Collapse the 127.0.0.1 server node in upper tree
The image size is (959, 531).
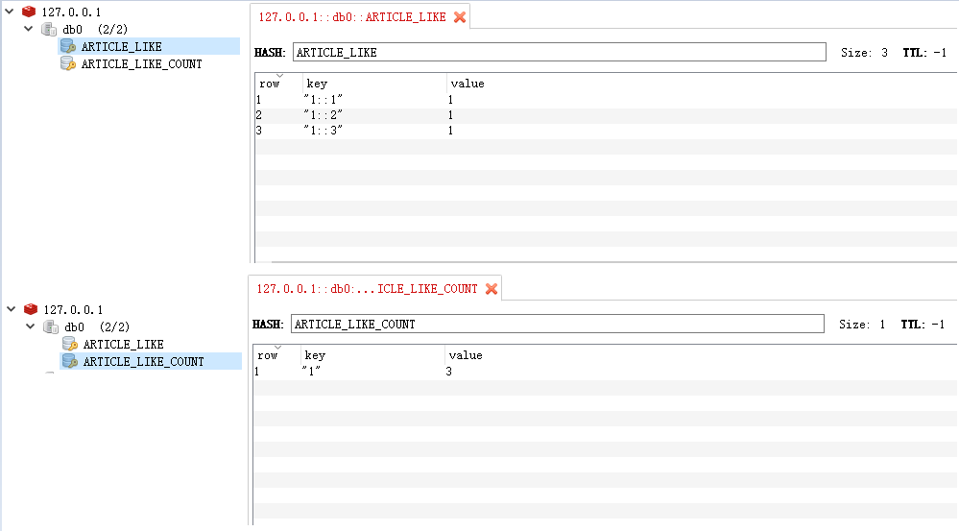[x=10, y=12]
